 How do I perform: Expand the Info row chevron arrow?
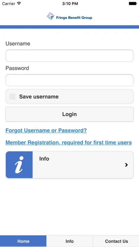pos(126,165)
